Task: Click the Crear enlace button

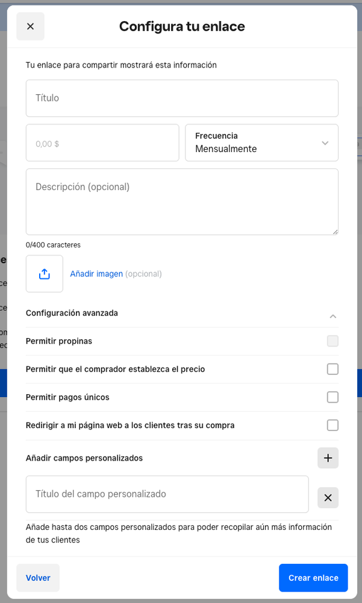Action: [x=313, y=578]
